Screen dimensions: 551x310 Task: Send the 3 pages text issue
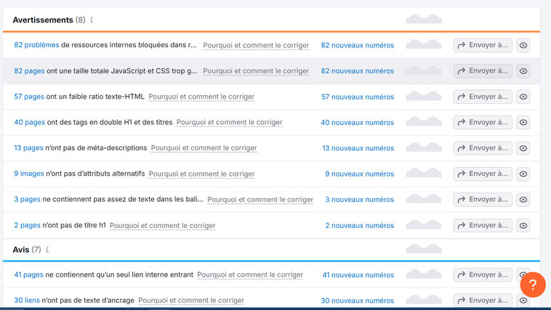pyautogui.click(x=483, y=200)
